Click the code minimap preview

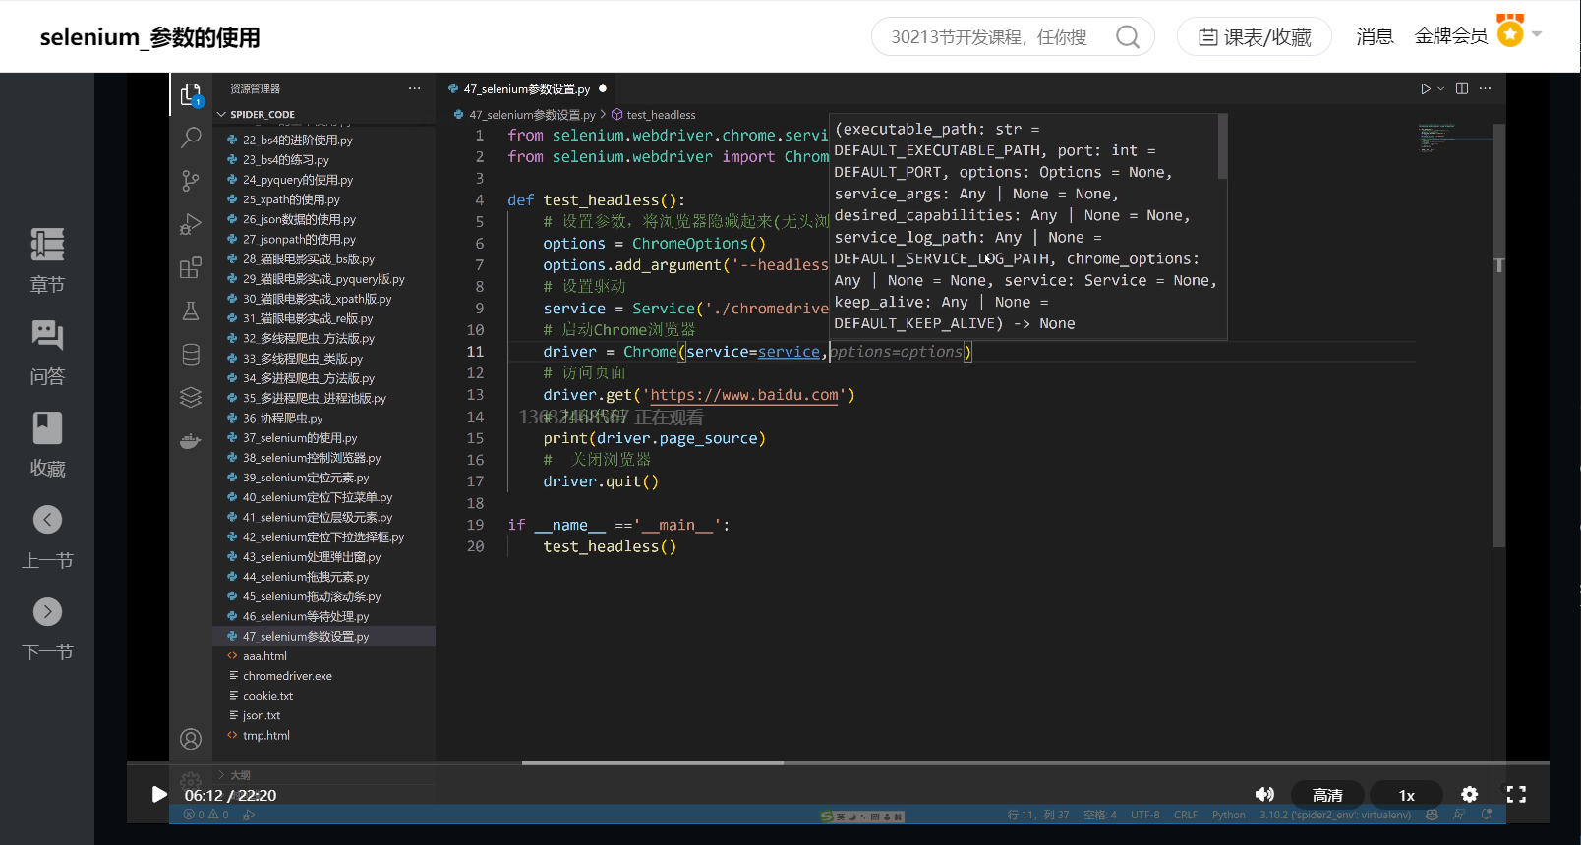click(x=1454, y=138)
